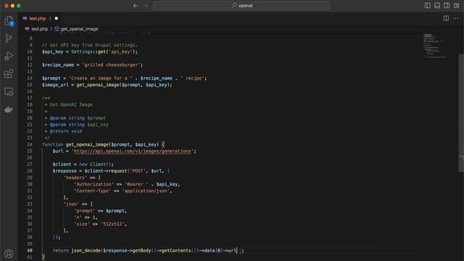The height and width of the screenshot is (261, 464).
Task: Click line number 24 in the gutter
Action: (30, 144)
